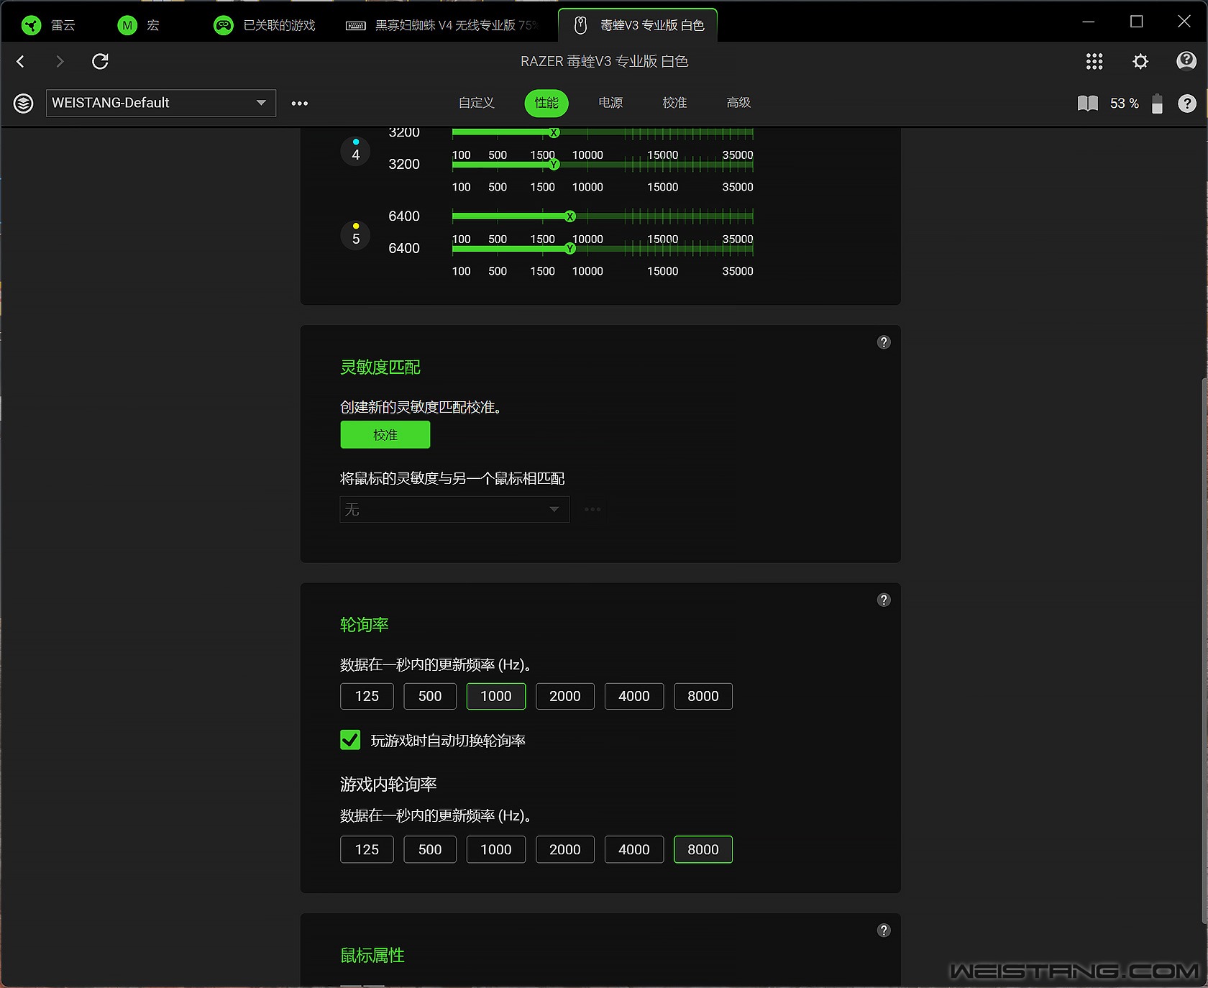Click the page vertical scrollbar
This screenshot has width=1208, height=988.
(1204, 651)
